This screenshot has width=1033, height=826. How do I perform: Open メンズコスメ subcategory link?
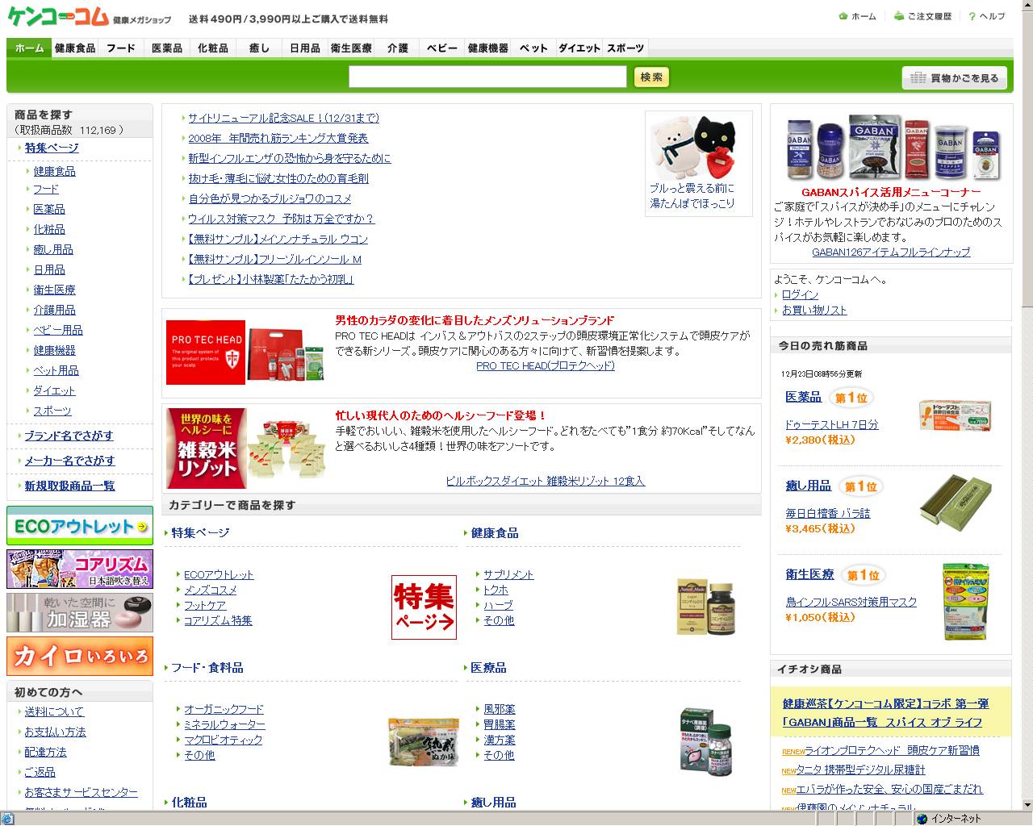[x=211, y=590]
